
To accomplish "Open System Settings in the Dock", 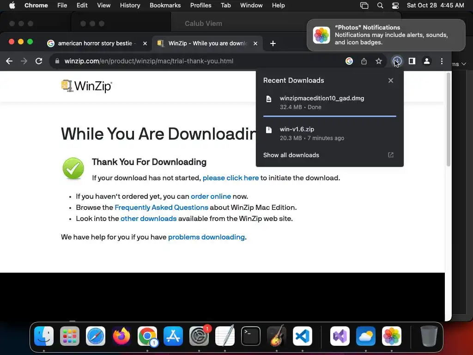I will pyautogui.click(x=199, y=336).
